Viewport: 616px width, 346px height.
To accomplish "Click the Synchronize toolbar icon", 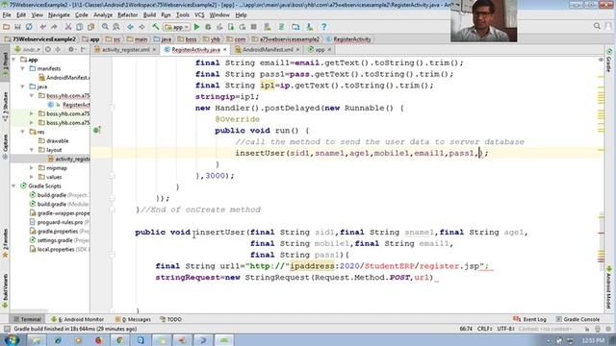I will point(29,27).
